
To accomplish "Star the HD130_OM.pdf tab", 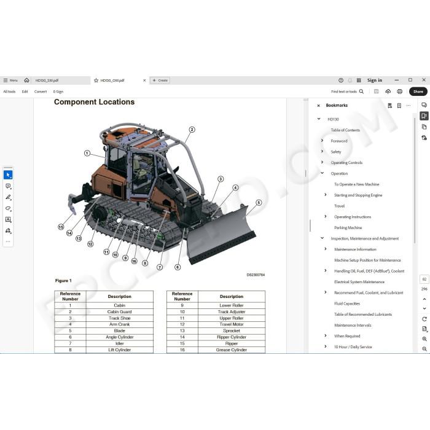I will (96, 80).
